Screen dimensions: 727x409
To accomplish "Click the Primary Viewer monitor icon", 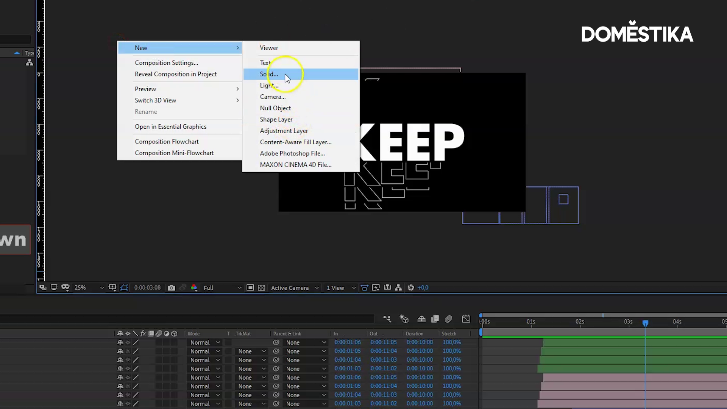I will (54, 287).
